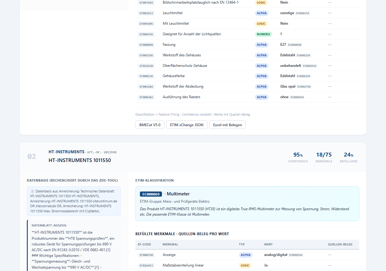
Task: Select value code EV000494
Action: pyautogui.click(x=297, y=97)
